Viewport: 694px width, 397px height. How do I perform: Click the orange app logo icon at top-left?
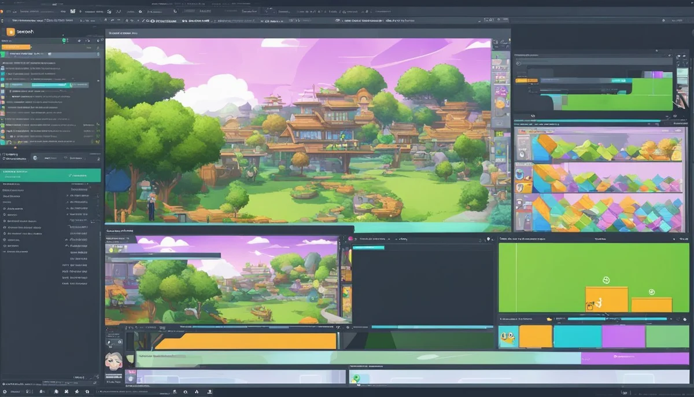[10, 32]
